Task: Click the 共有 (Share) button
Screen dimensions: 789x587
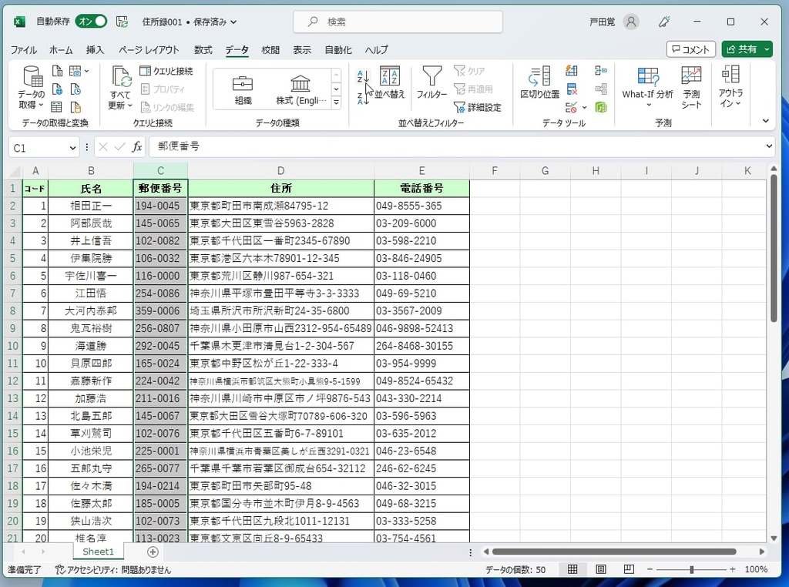Action: 742,49
